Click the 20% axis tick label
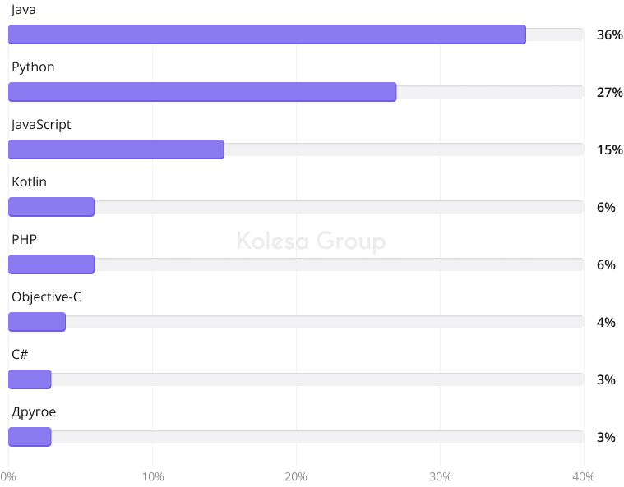The image size is (624, 487). point(296,477)
